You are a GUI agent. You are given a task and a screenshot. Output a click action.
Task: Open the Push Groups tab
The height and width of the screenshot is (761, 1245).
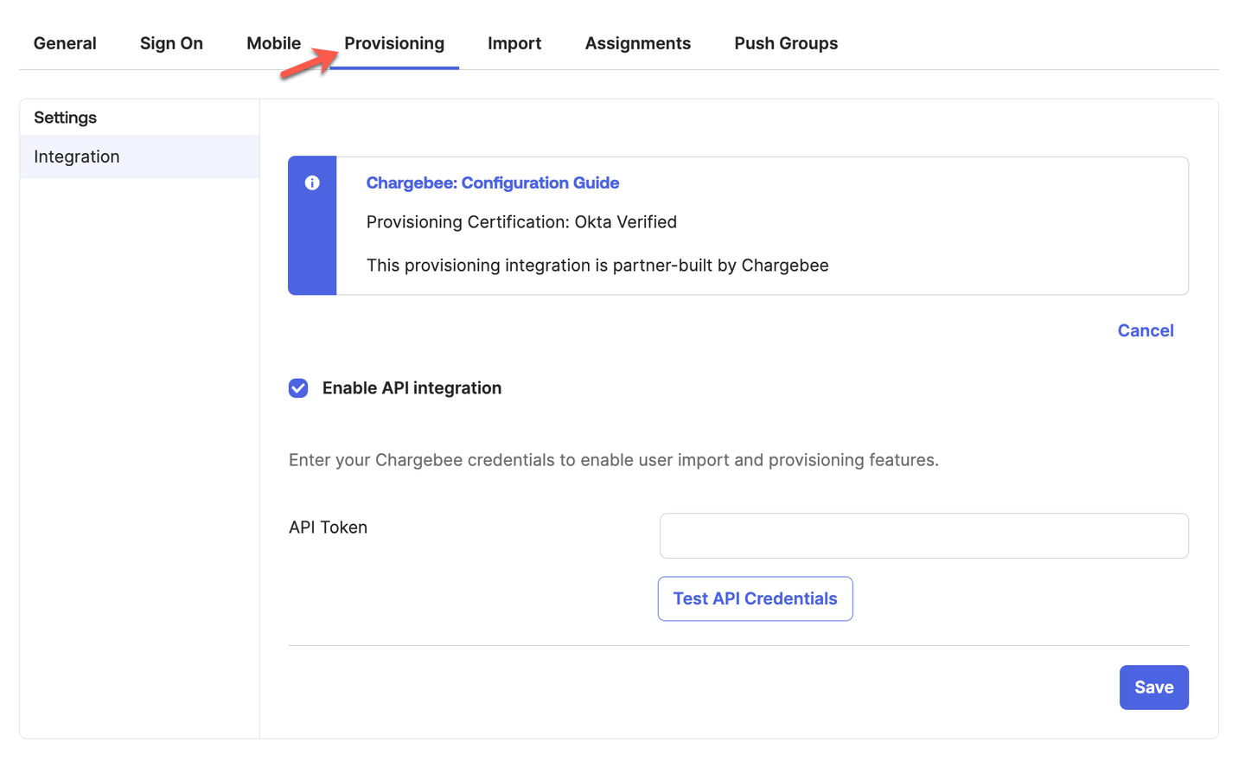786,43
